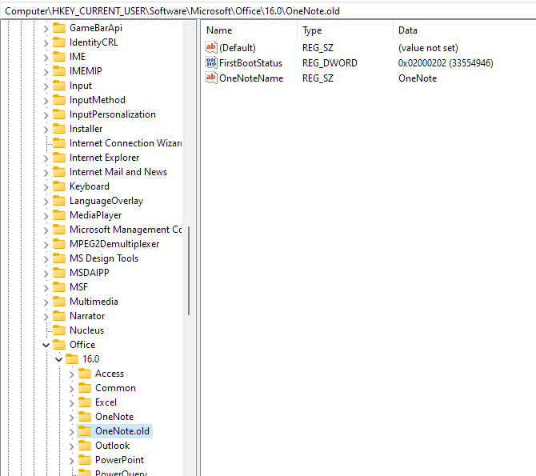Expand the InputPersonalization key
Screen dimensions: 536x476
(x=46, y=115)
